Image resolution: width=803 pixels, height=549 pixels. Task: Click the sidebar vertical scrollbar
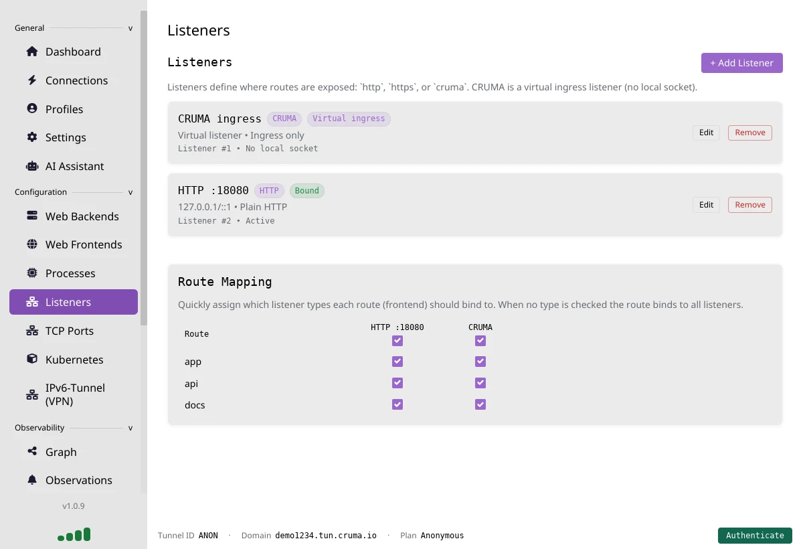[x=143, y=167]
